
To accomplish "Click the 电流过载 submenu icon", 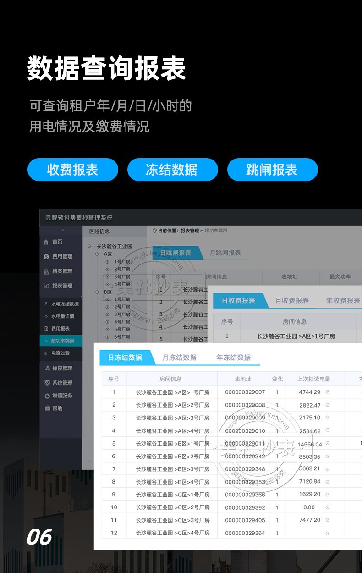I will (x=46, y=353).
